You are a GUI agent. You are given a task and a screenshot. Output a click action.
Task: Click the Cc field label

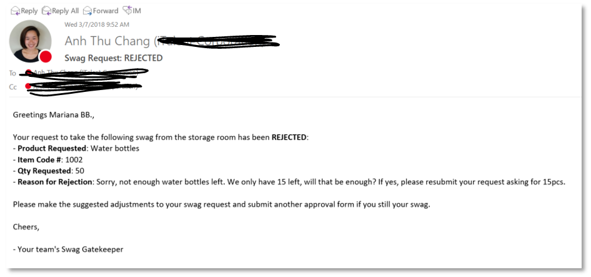pos(12,87)
